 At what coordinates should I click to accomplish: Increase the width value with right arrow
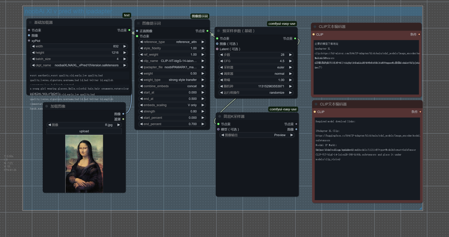125,46
